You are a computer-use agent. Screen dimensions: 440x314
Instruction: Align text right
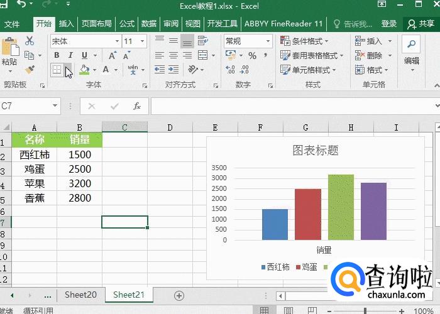pyautogui.click(x=187, y=55)
